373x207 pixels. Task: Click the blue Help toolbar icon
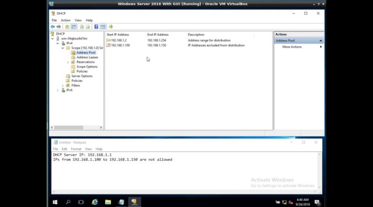[x=97, y=27]
